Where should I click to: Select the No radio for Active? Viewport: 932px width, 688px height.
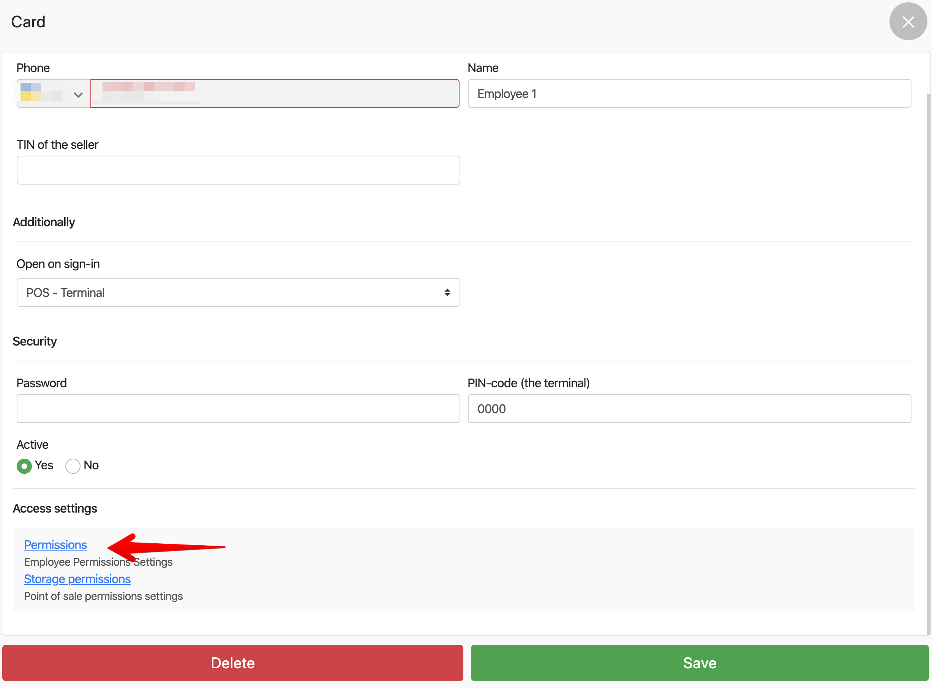(x=73, y=466)
